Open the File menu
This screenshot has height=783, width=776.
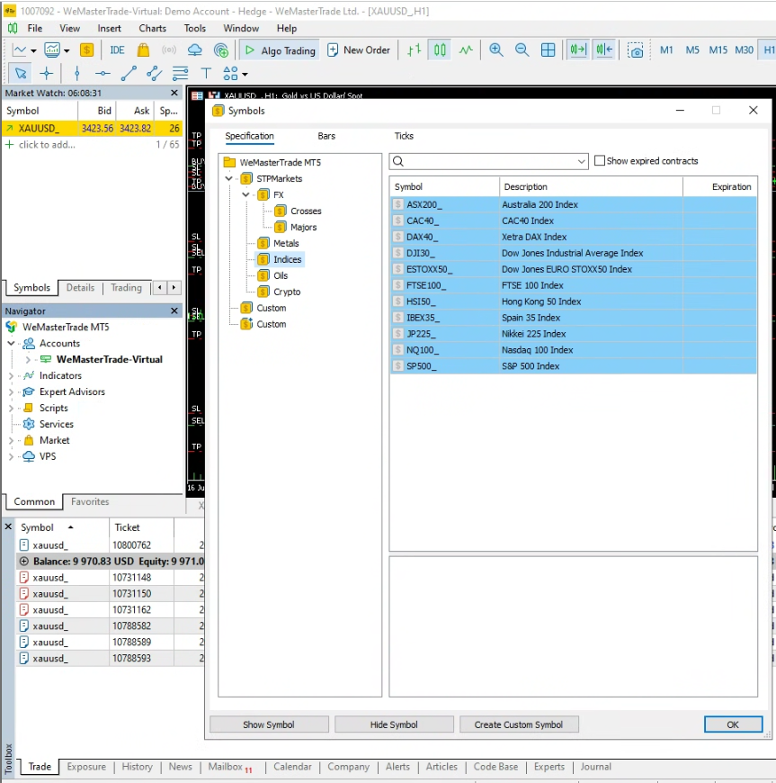tap(35, 29)
